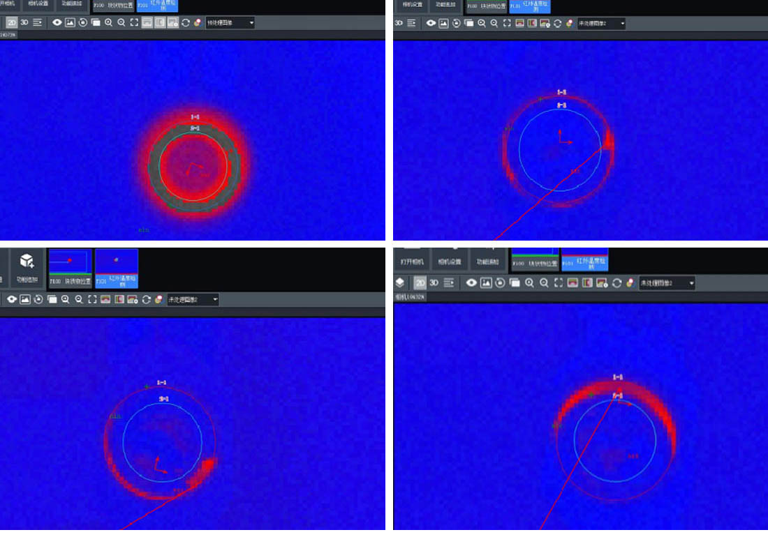The image size is (768, 537).
Task: Toggle the eye visibility icon in bottom-right toolbar
Action: point(471,283)
